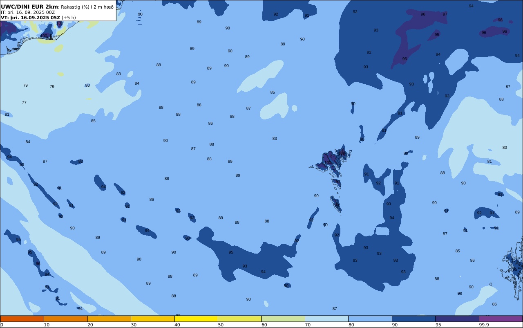This screenshot has height=328, width=523.
Task: Click the 0–10 dark orange legend swatch
Action: 22,319
